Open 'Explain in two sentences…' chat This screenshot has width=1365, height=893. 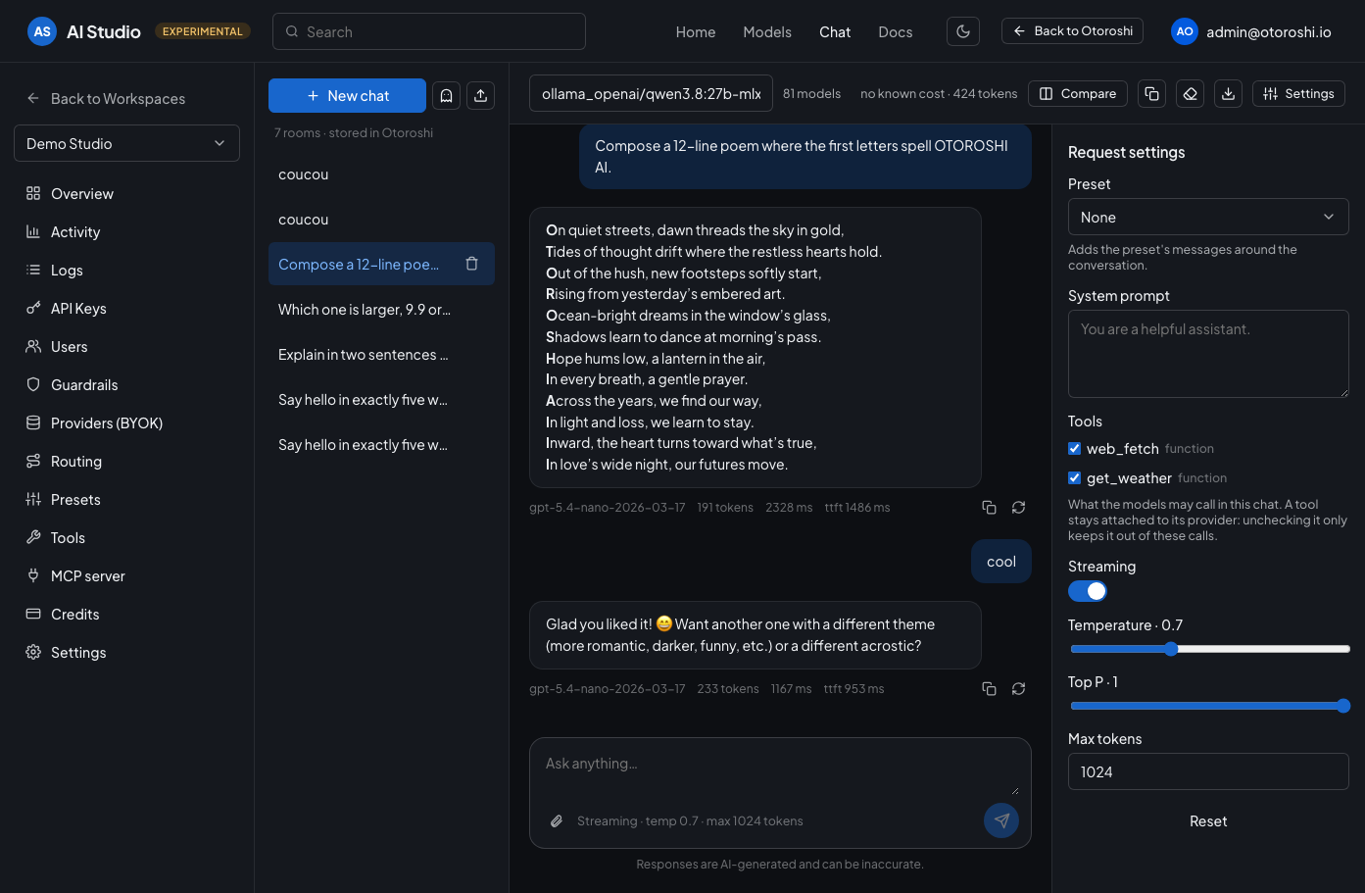[381, 355]
